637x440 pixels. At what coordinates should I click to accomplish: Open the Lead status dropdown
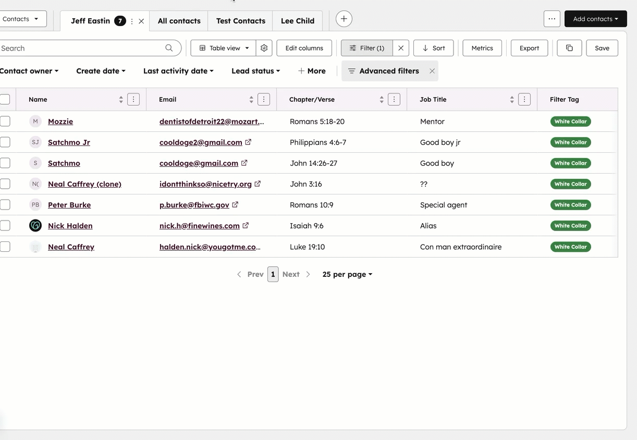point(255,70)
